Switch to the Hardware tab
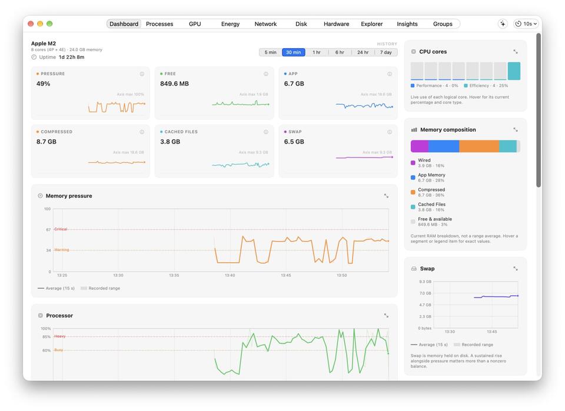 click(336, 24)
